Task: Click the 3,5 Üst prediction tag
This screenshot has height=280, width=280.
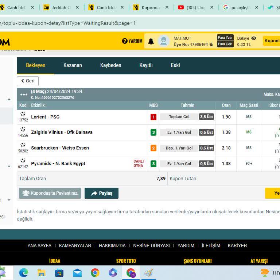Action: click(206, 117)
